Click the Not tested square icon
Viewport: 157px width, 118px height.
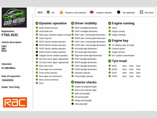(141, 12)
